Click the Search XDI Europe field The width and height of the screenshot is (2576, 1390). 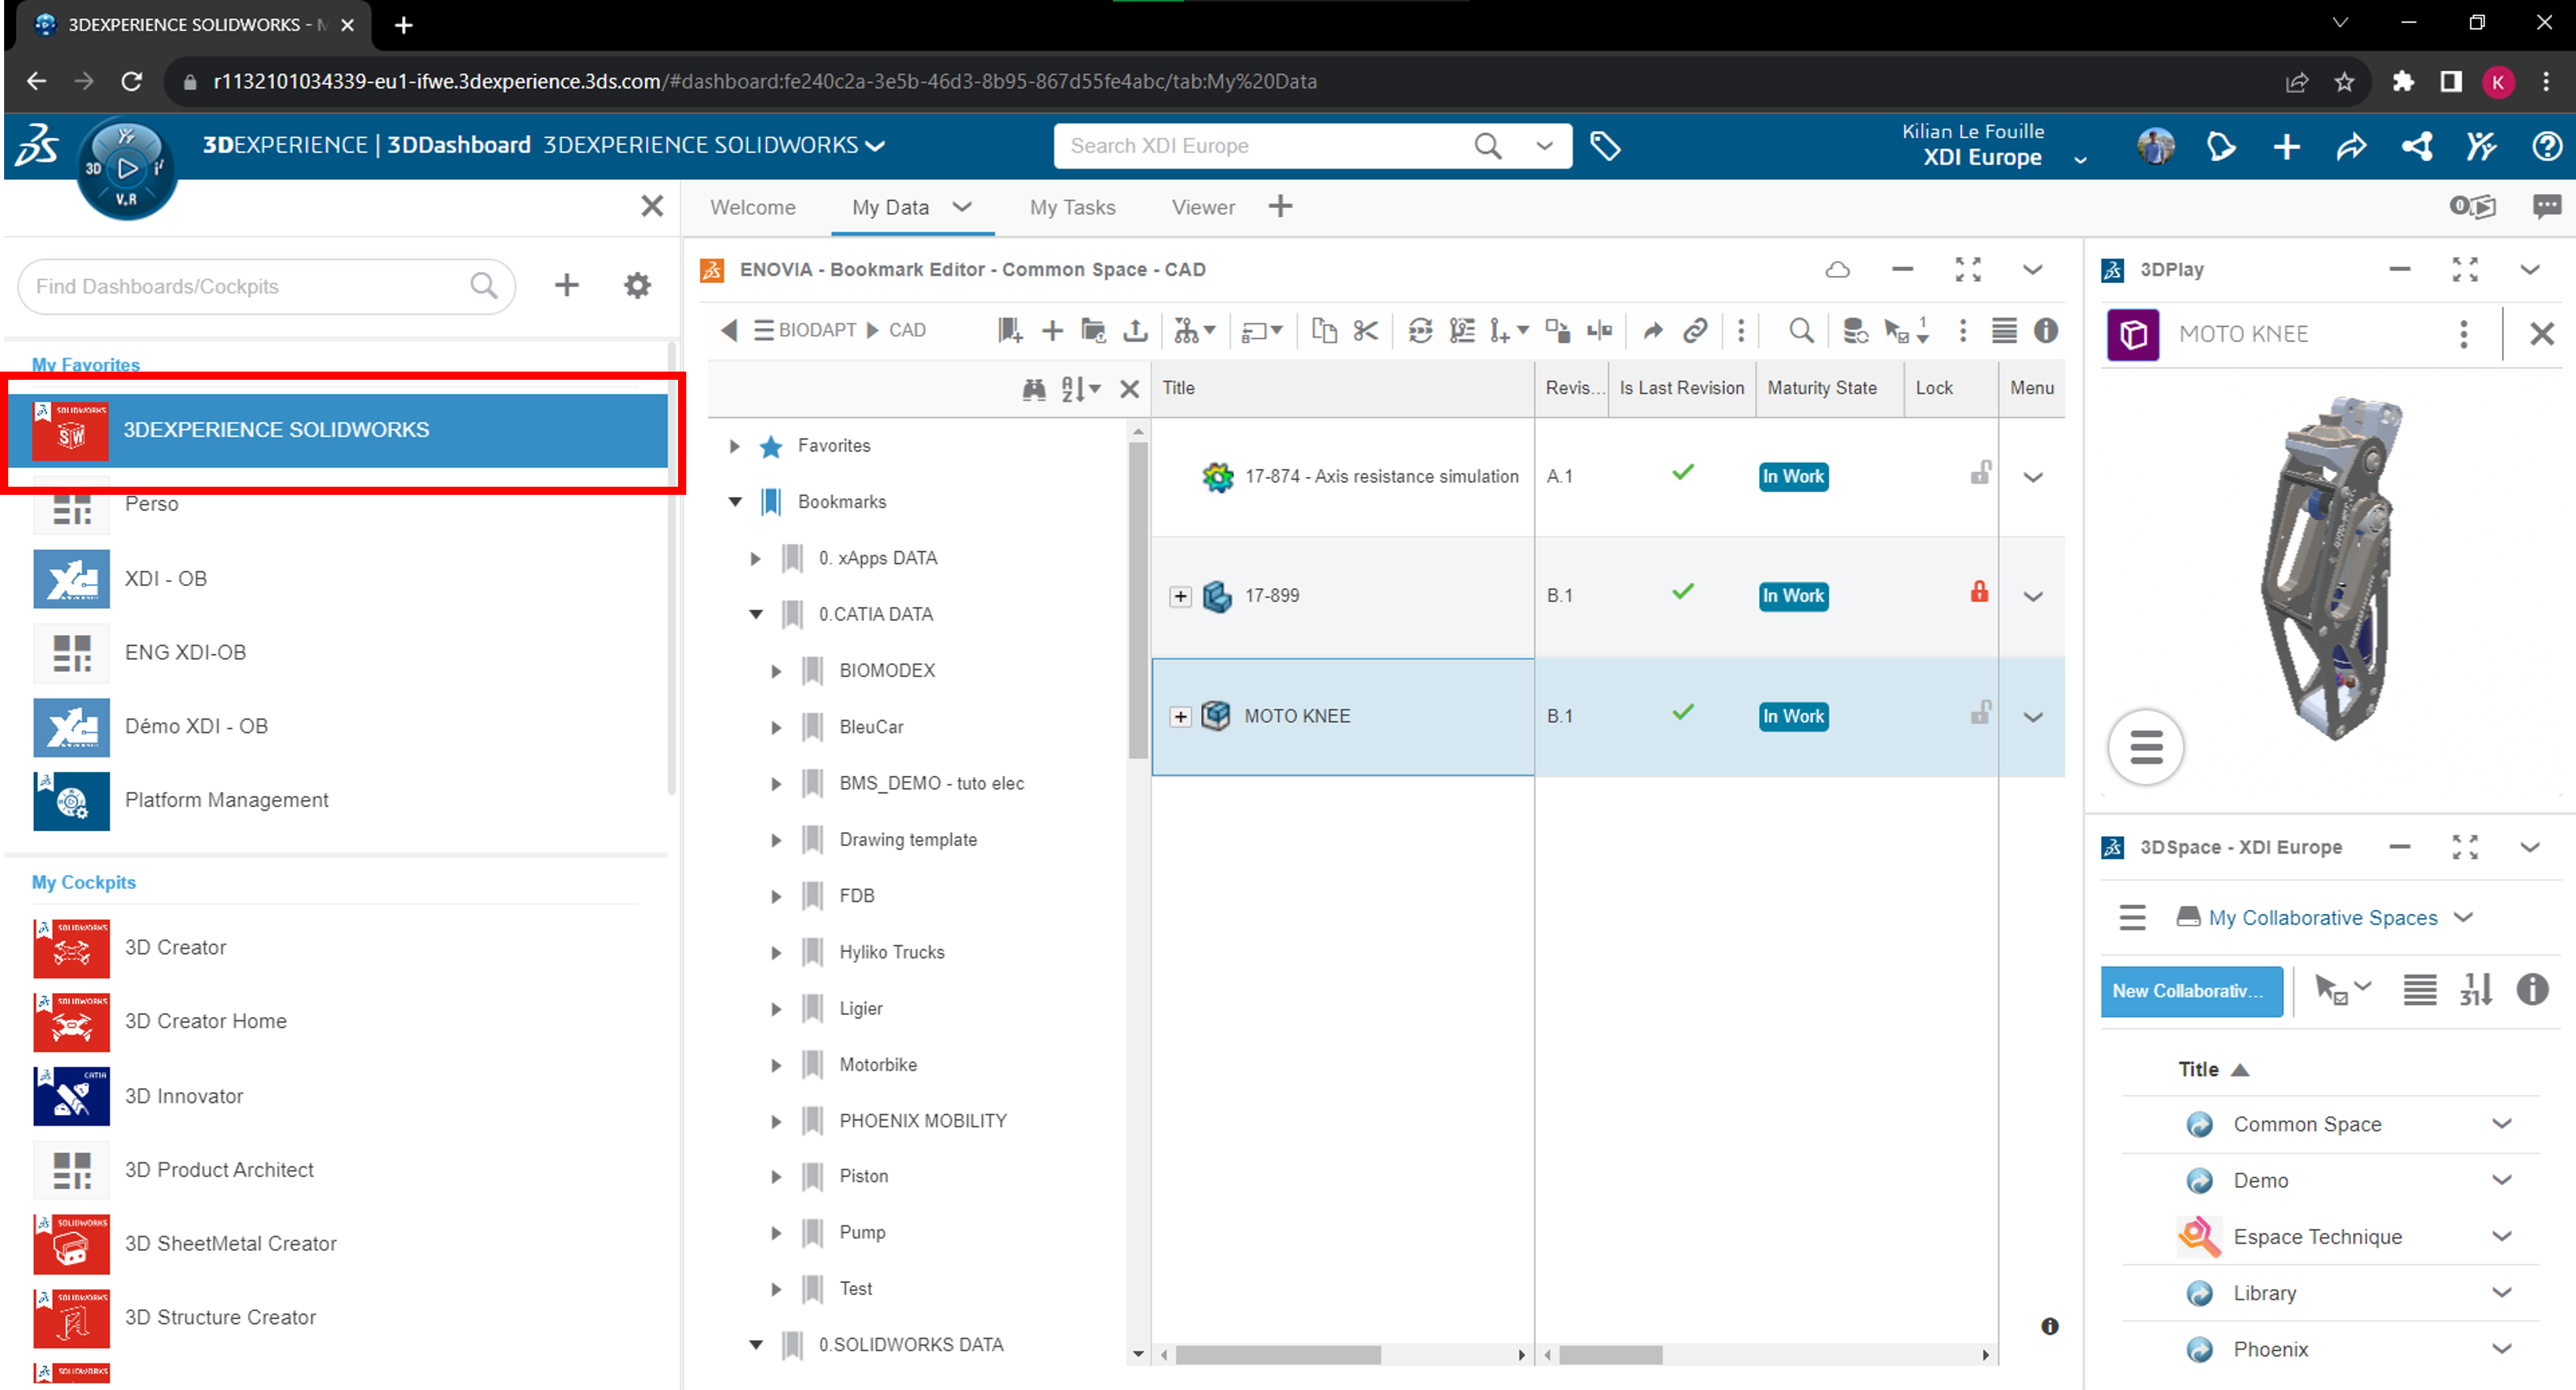coord(1260,146)
